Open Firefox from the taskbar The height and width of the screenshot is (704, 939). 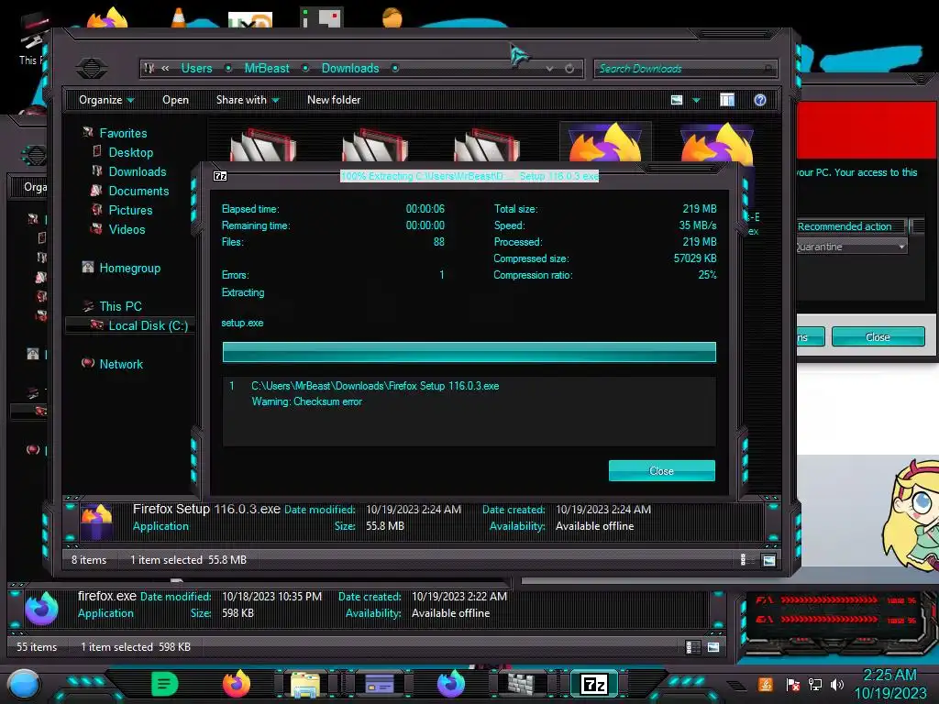click(237, 684)
